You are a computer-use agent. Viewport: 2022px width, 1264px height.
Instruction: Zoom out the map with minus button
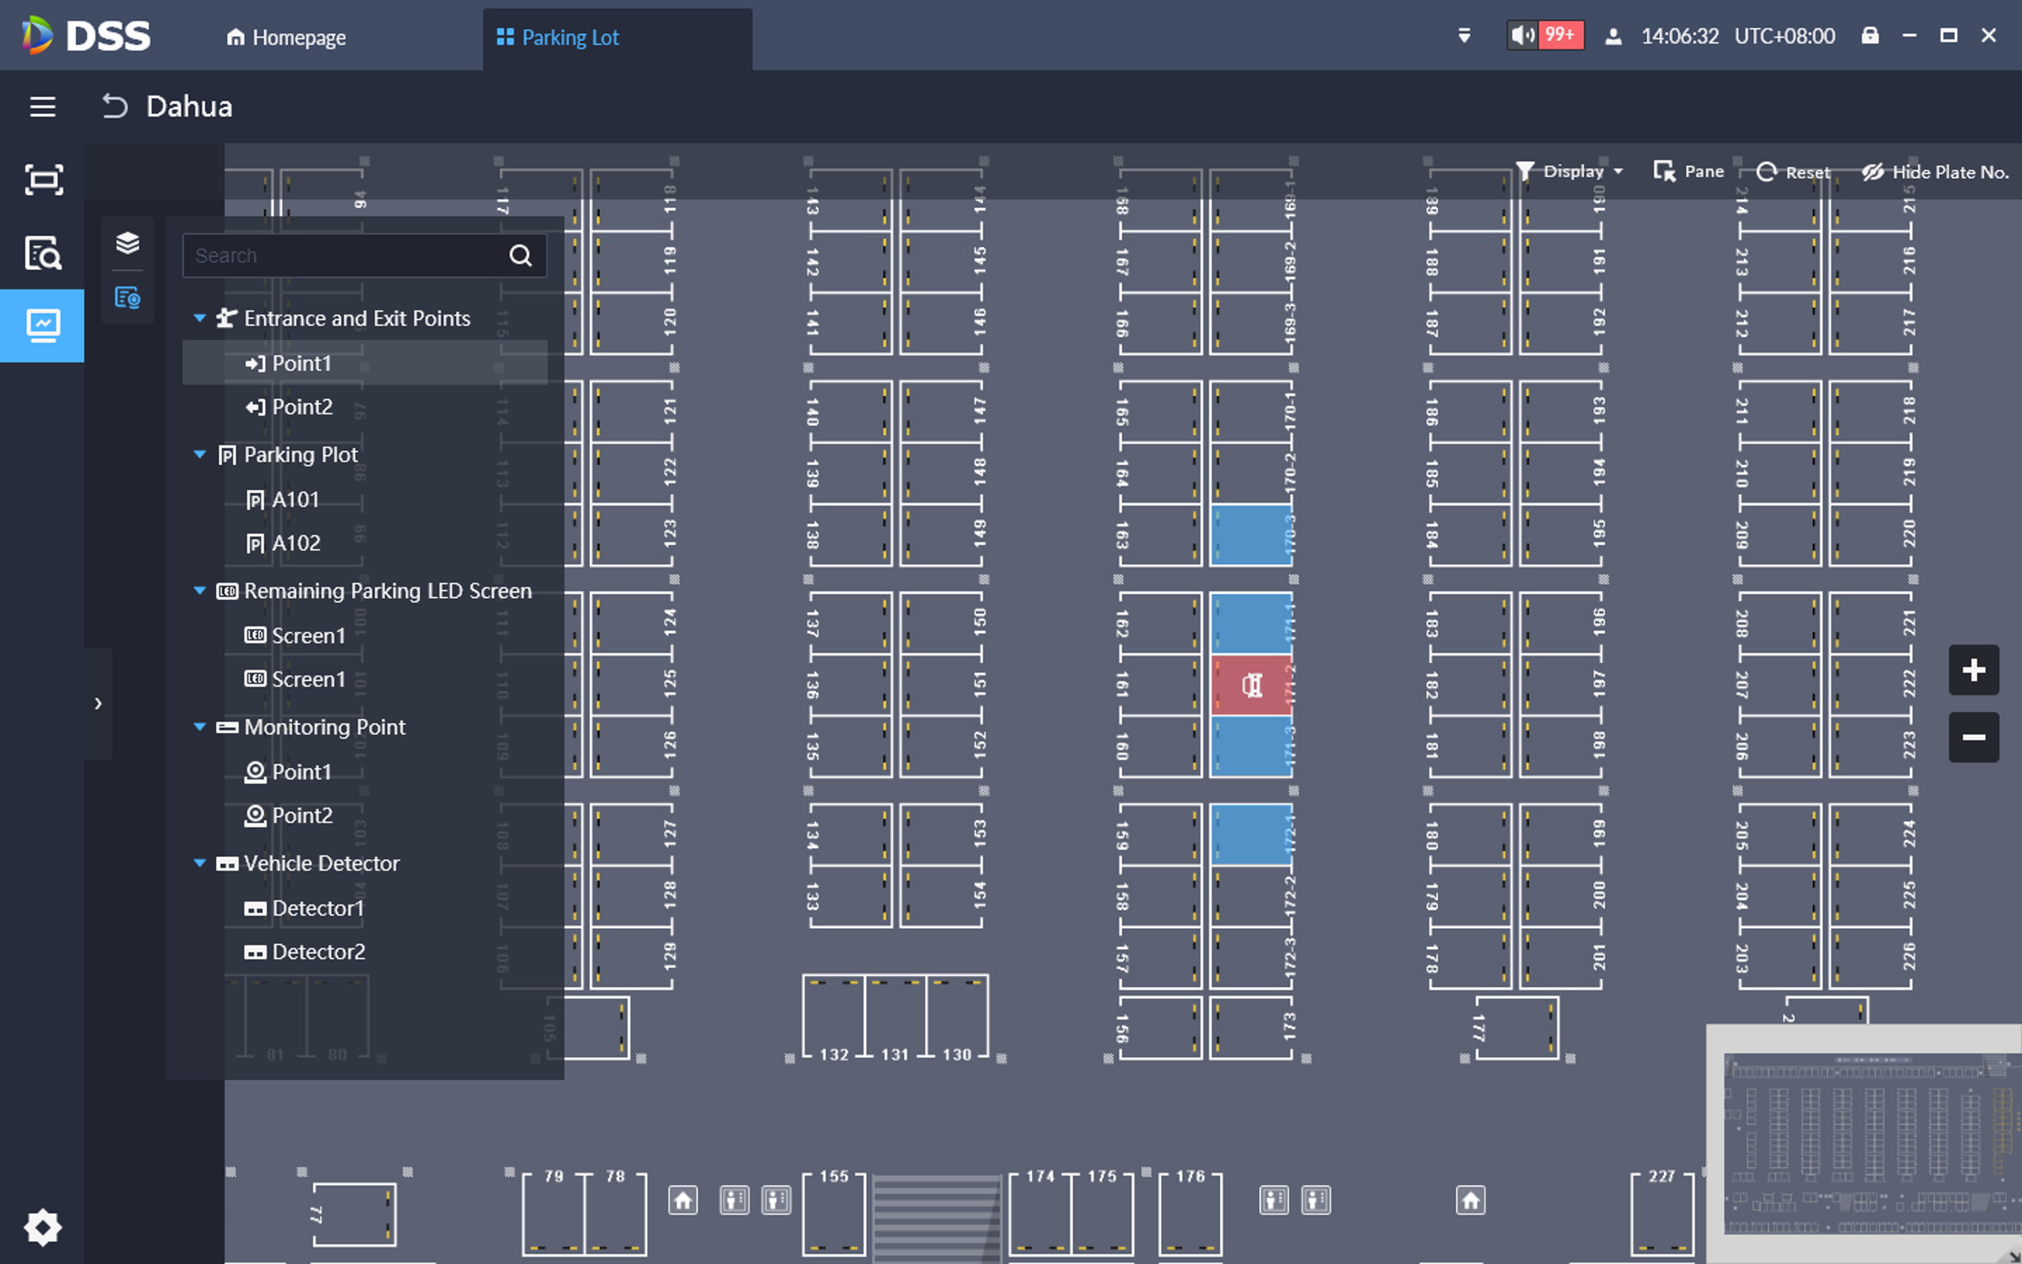coord(1974,737)
